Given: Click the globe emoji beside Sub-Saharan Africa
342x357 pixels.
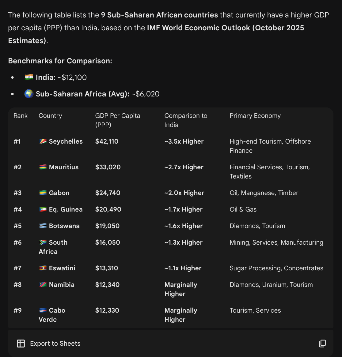Looking at the screenshot, I should point(29,94).
